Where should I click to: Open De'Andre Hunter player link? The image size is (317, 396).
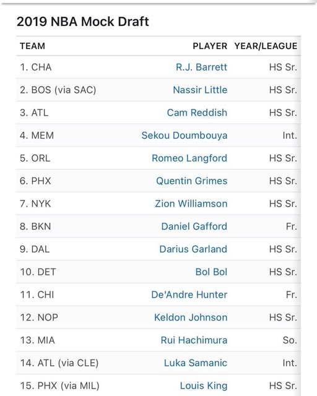189,295
